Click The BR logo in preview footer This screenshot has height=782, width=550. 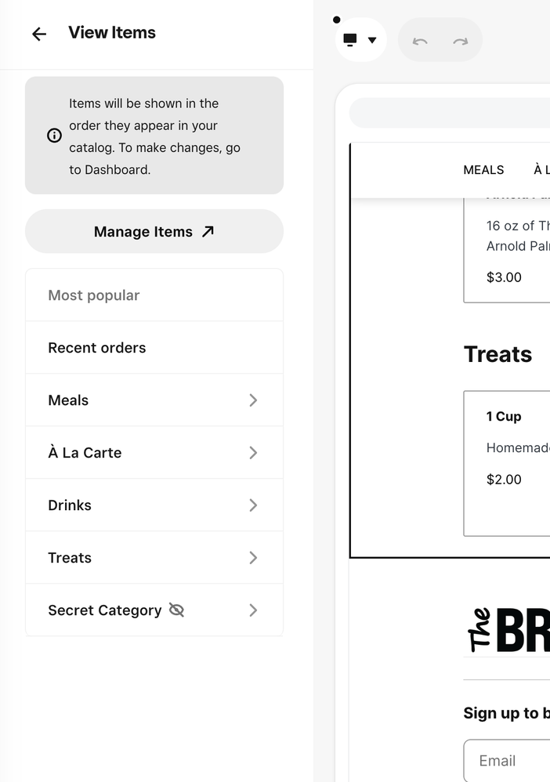pos(509,629)
